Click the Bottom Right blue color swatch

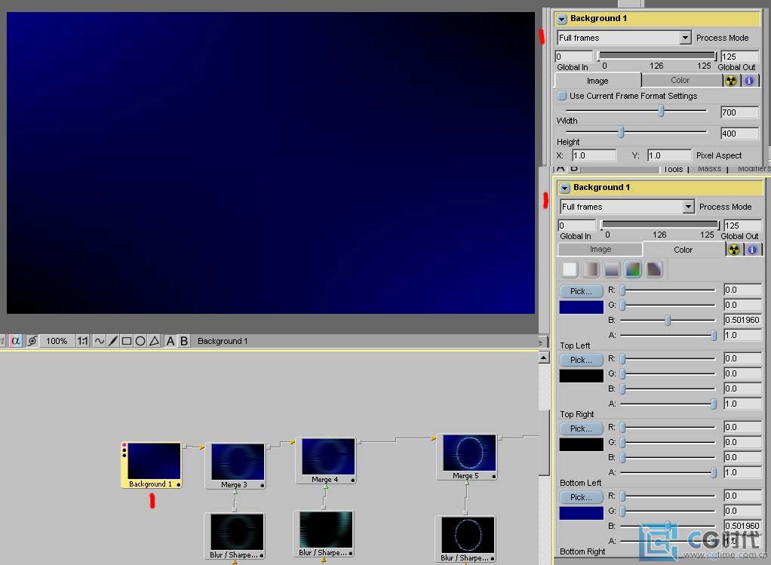(581, 513)
